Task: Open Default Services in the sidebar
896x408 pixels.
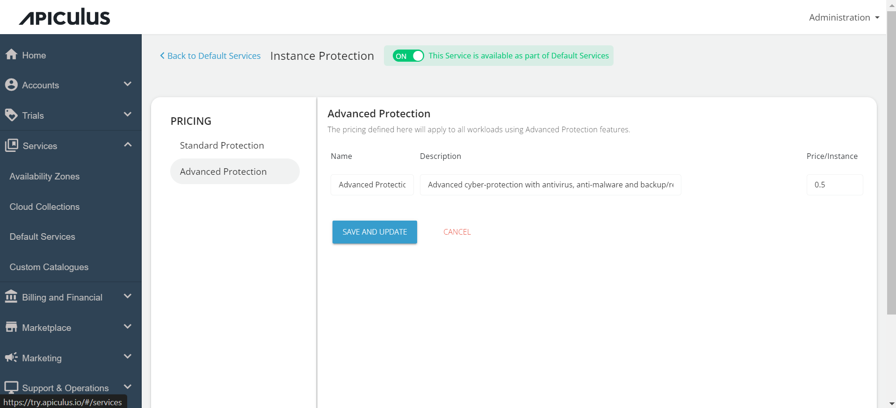Action: [43, 236]
